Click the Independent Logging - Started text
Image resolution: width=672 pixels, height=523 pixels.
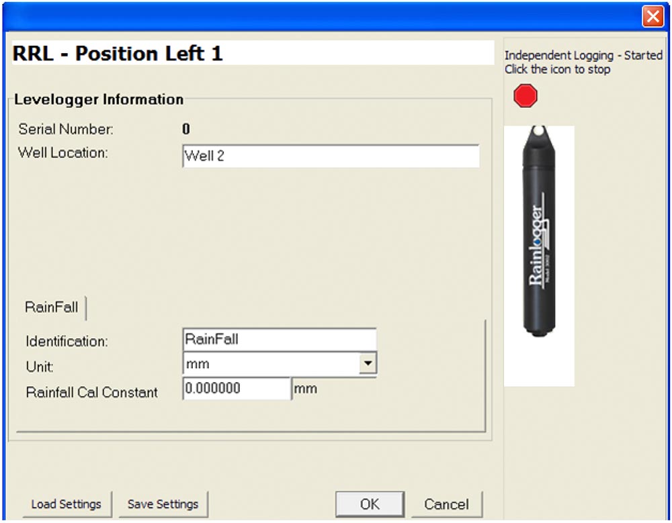tap(585, 56)
